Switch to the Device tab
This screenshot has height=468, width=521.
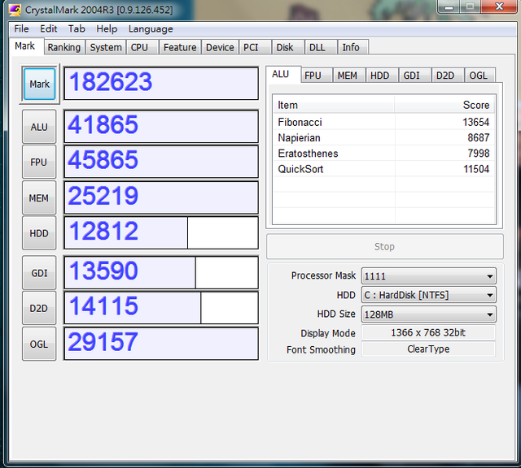tap(220, 47)
